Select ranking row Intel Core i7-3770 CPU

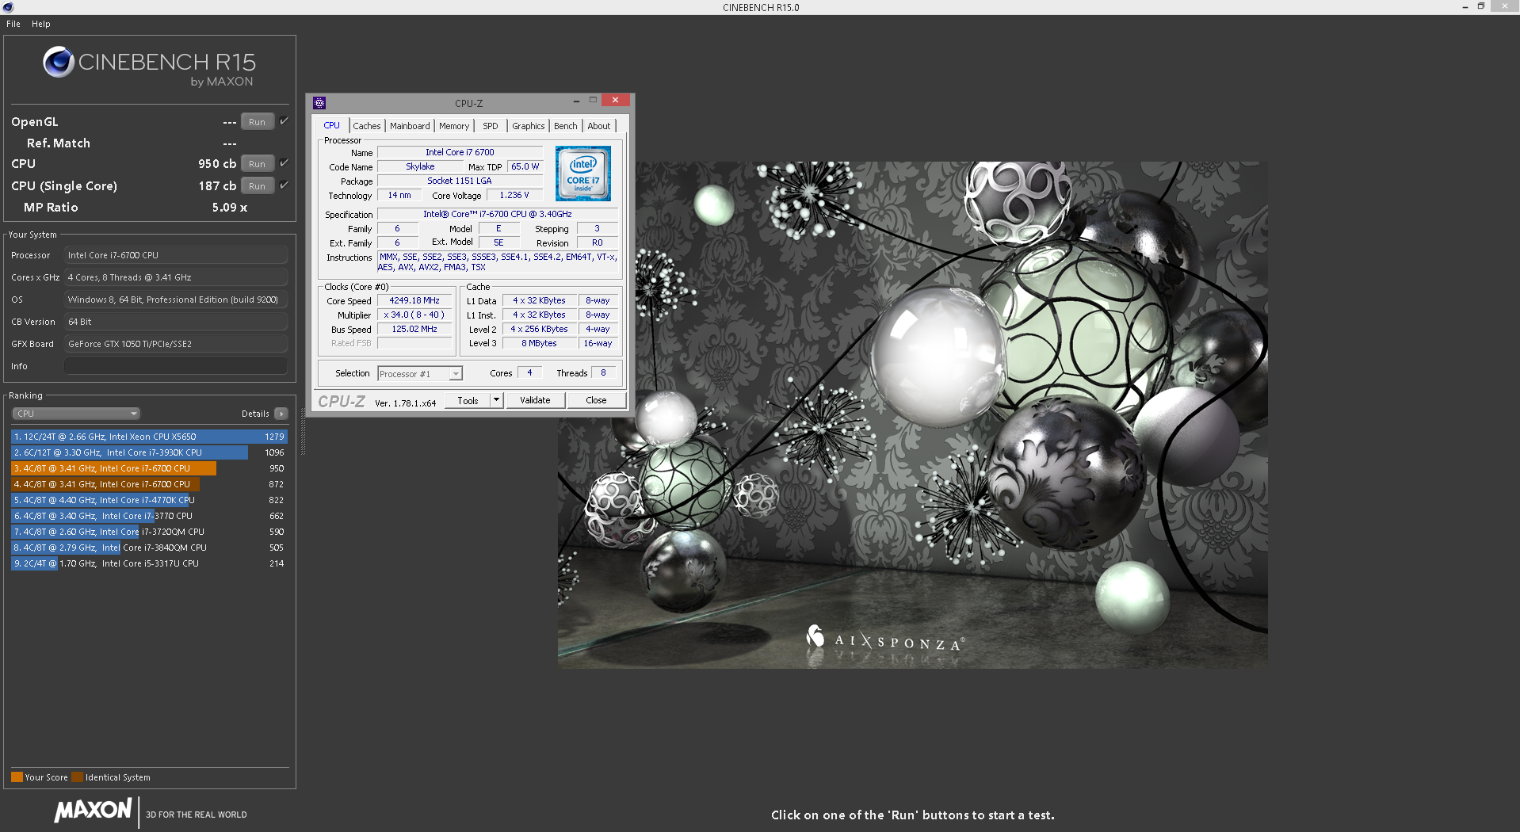click(x=149, y=516)
